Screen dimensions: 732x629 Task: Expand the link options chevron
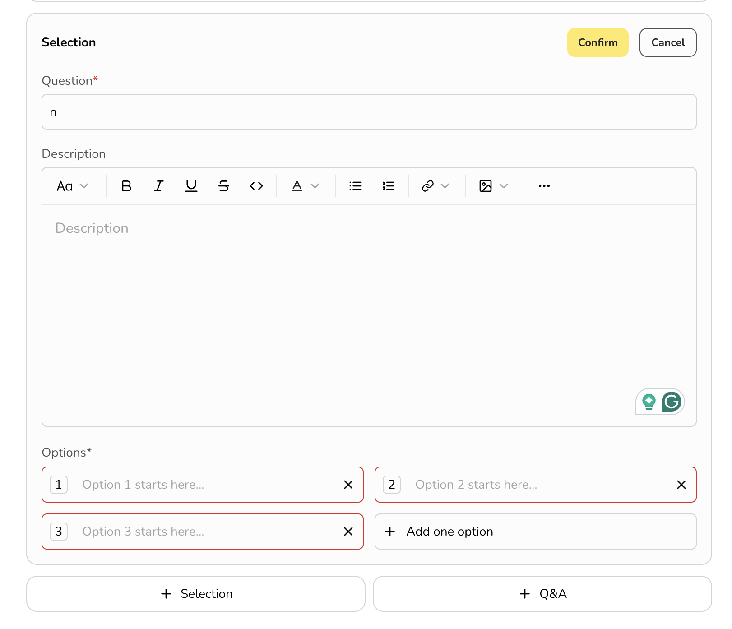(x=445, y=186)
